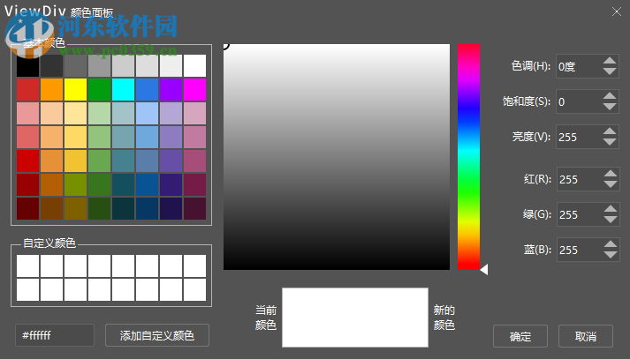Select the bright green swatch
The image size is (630, 359).
(x=99, y=89)
